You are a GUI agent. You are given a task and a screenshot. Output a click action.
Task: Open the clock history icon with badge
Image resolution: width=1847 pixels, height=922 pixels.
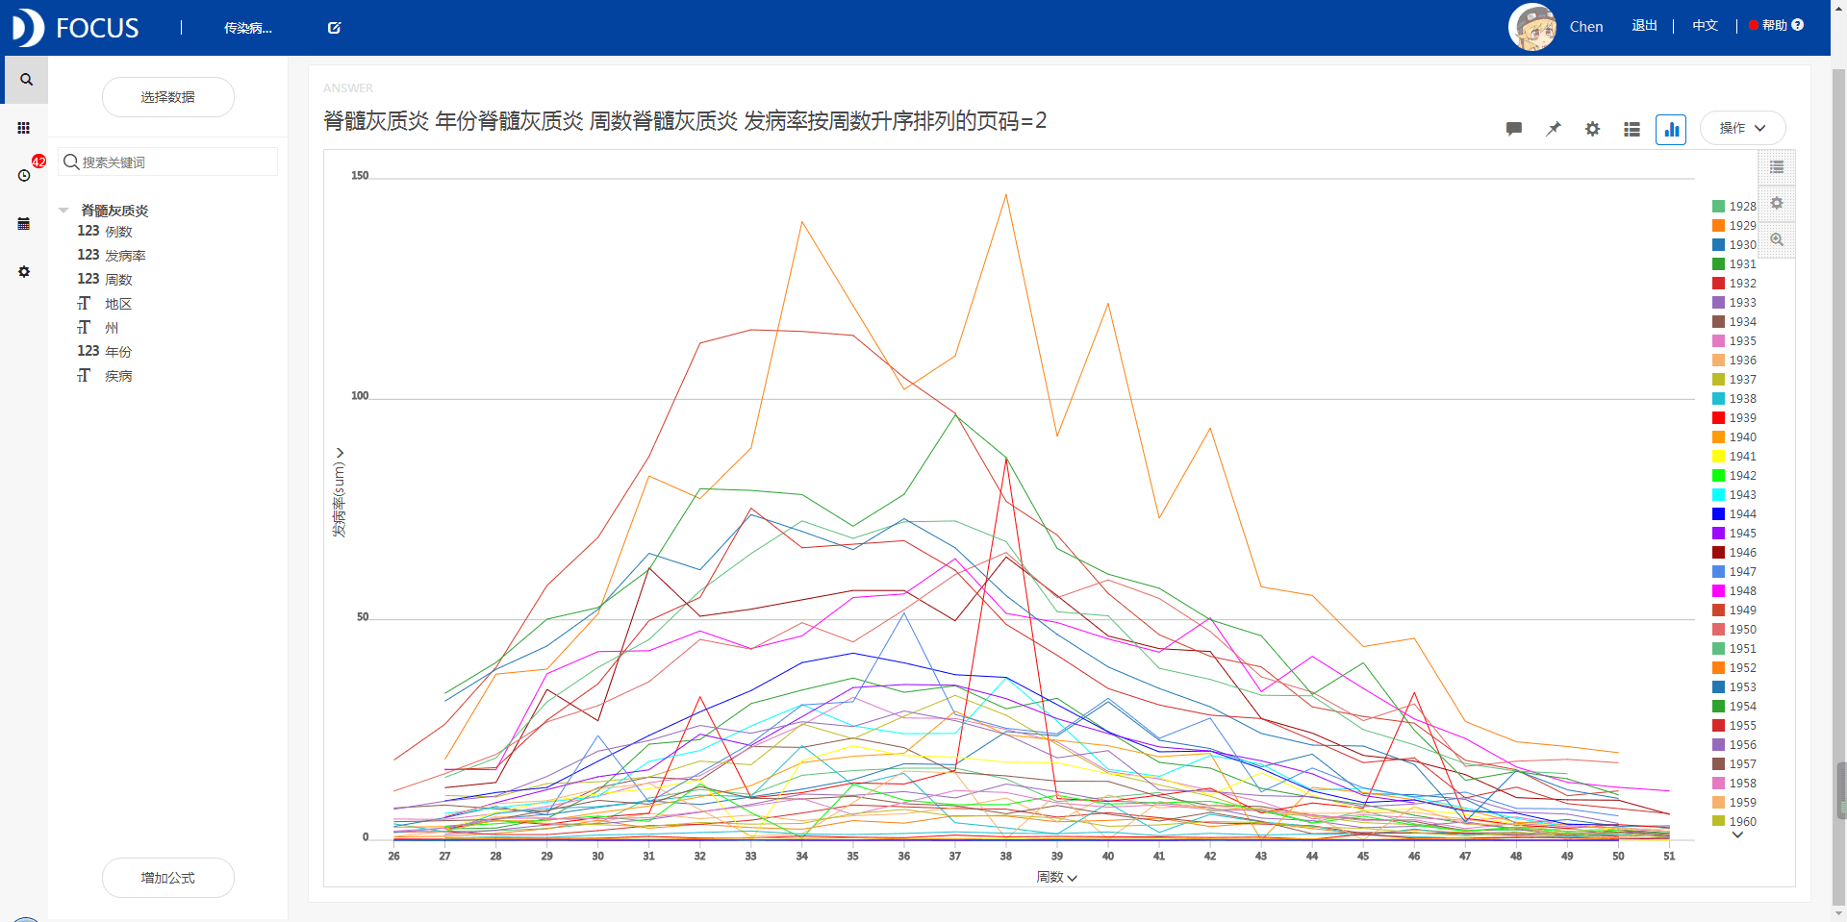click(x=24, y=175)
